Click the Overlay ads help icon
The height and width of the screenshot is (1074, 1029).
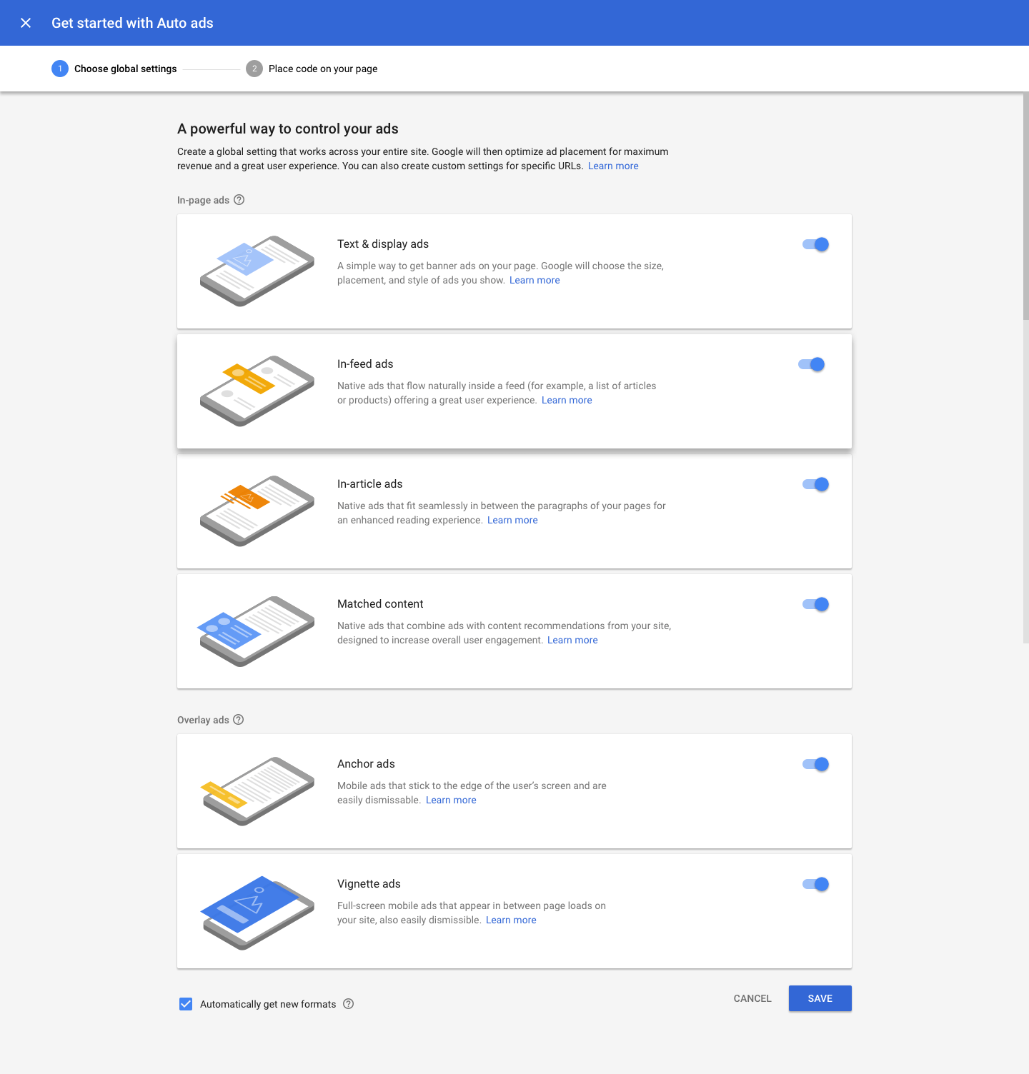(x=239, y=720)
